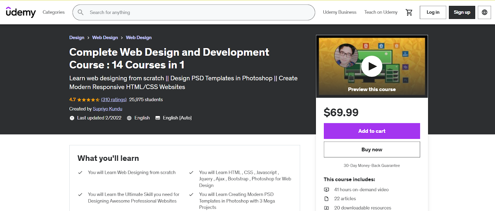Click the globe language selector icon
This screenshot has height=211, width=495.
[x=484, y=12]
